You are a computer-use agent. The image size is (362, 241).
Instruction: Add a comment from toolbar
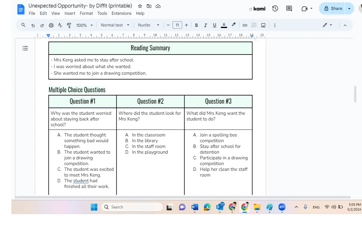click(x=254, y=25)
